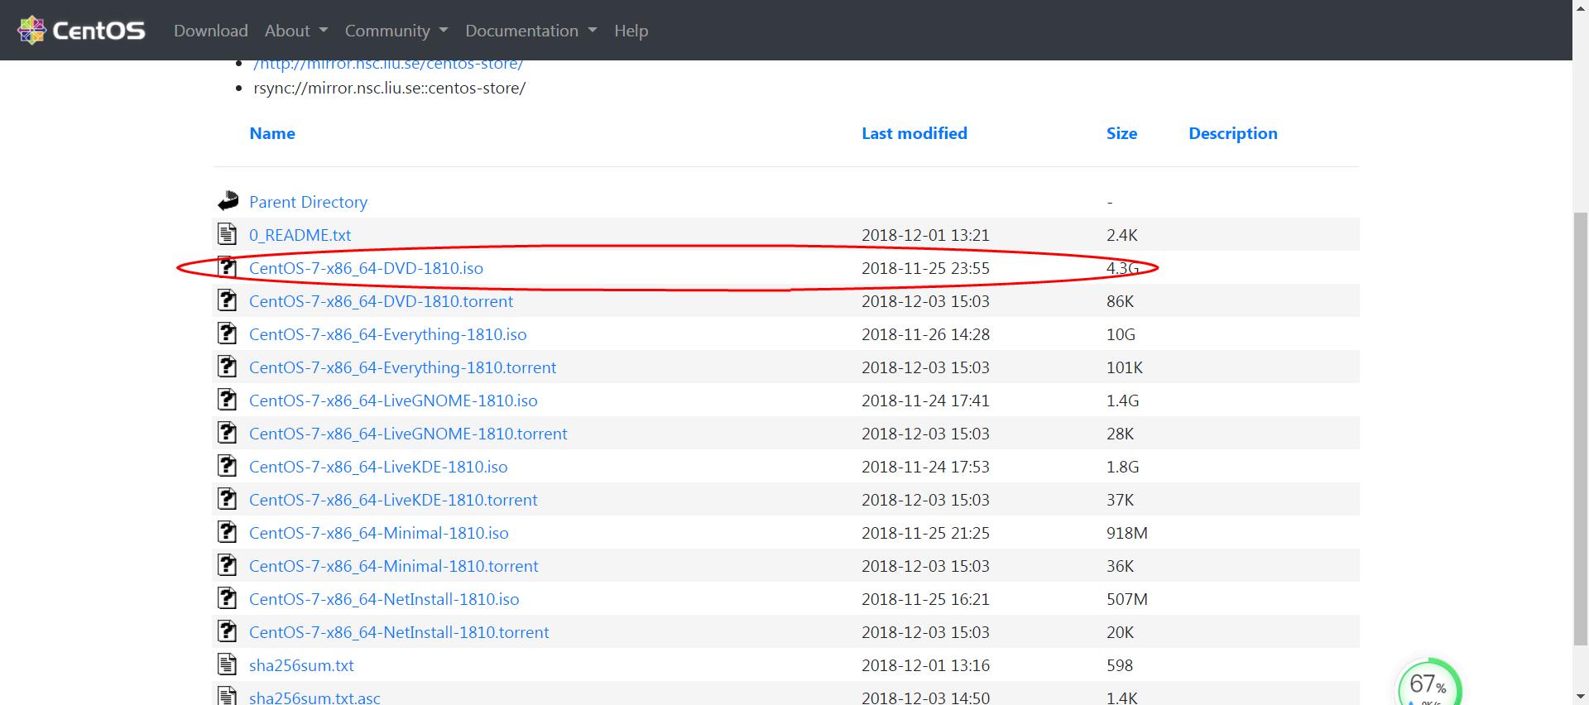Click the file icon beside LiveGNOME-1810.torrent
The image size is (1589, 705).
coord(227,433)
